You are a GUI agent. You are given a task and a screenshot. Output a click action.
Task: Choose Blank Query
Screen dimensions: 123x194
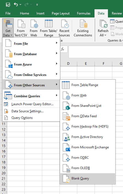88,178
